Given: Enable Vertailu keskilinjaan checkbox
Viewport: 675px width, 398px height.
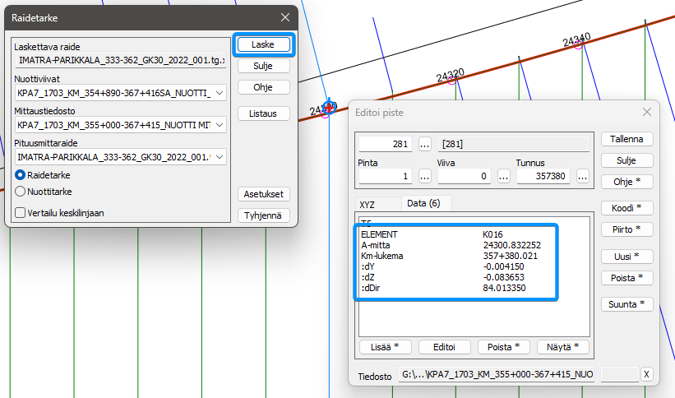Looking at the screenshot, I should (x=21, y=212).
